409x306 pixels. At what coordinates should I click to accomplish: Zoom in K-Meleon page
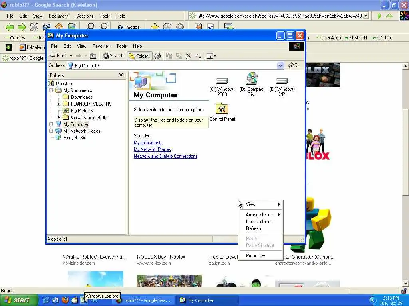click(91, 26)
